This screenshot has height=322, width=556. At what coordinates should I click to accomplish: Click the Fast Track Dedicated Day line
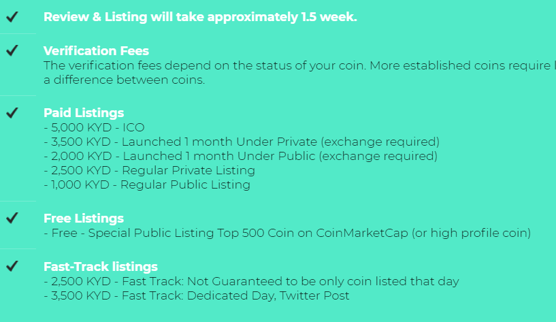tap(197, 295)
